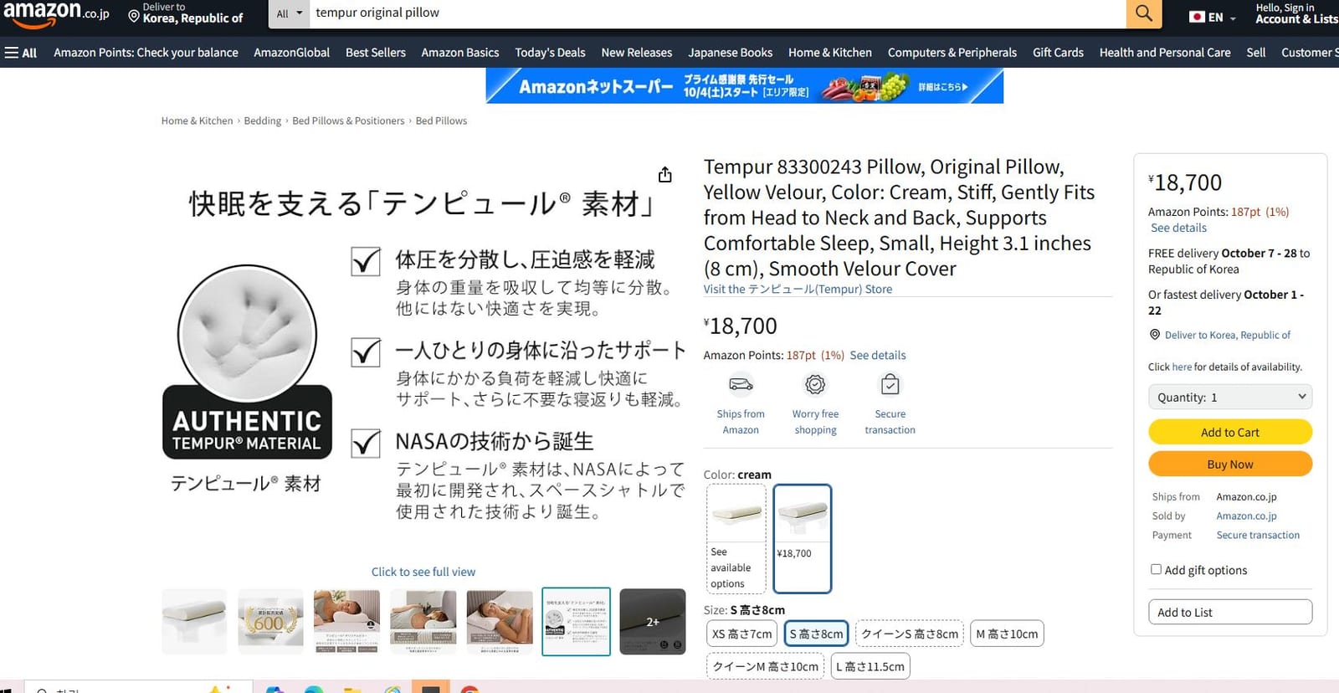Open Amazon Basics in the navigation bar
Viewport: 1339px width, 693px height.
point(460,53)
